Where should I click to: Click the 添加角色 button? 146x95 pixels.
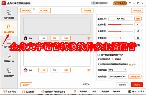click(87, 10)
